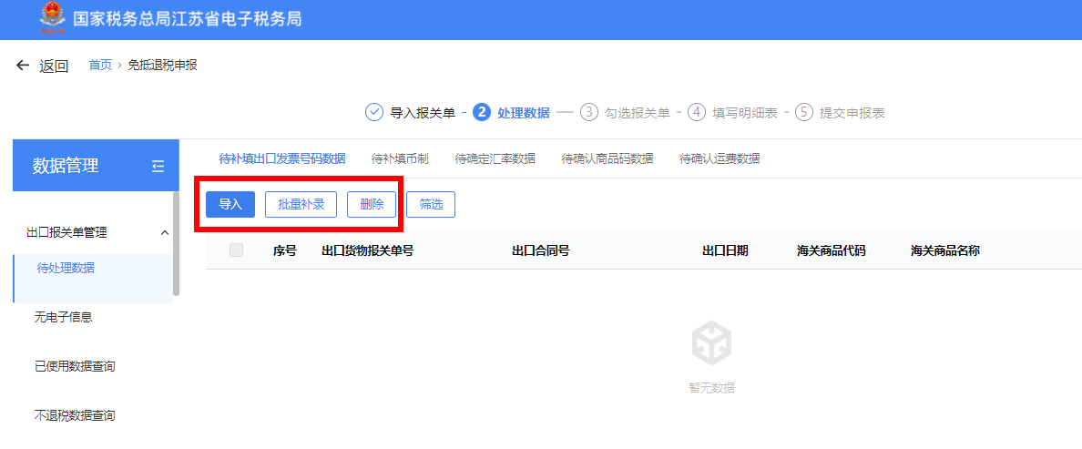Click the blue 导入 button
This screenshot has width=1082, height=449.
click(230, 204)
